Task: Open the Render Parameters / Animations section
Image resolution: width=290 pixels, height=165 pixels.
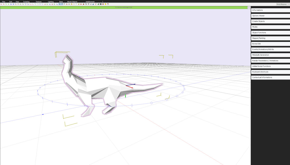Action: pyautogui.click(x=270, y=60)
